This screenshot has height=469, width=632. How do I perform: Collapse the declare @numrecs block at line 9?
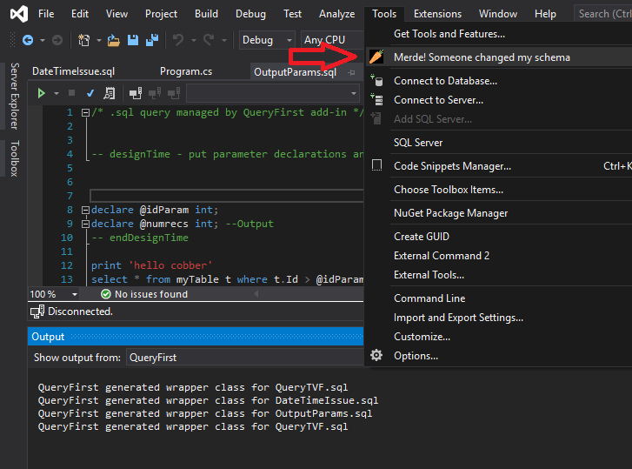click(85, 224)
